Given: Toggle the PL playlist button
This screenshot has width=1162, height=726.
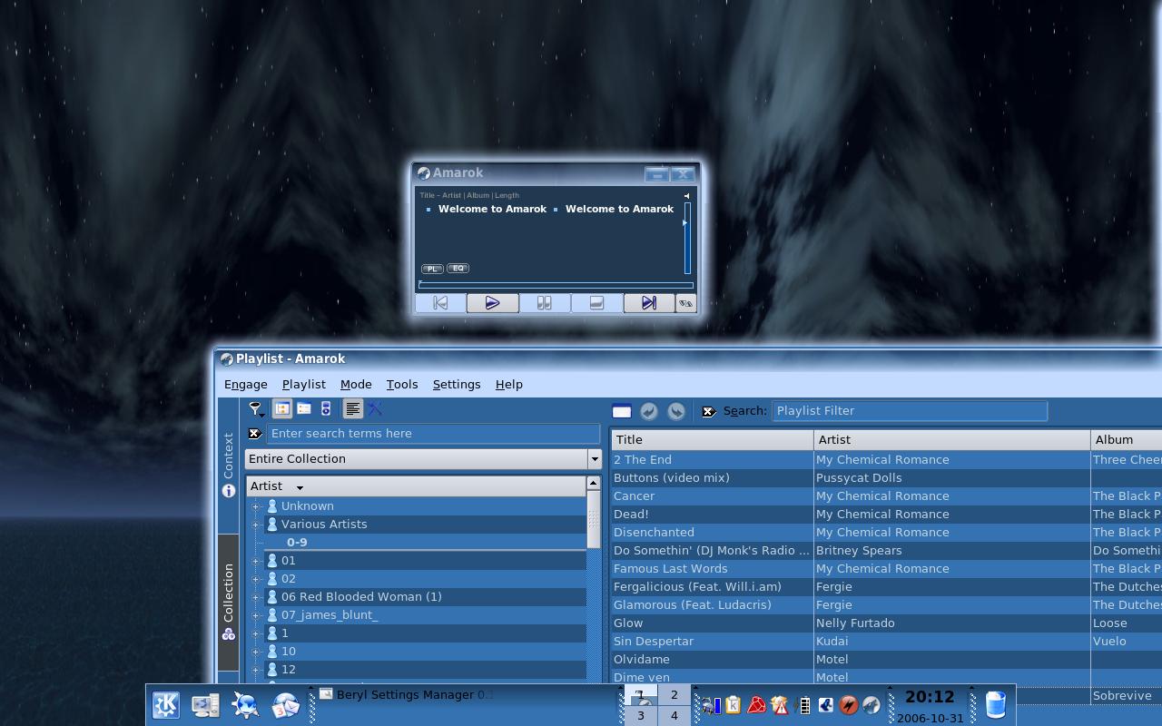Looking at the screenshot, I should coord(432,269).
